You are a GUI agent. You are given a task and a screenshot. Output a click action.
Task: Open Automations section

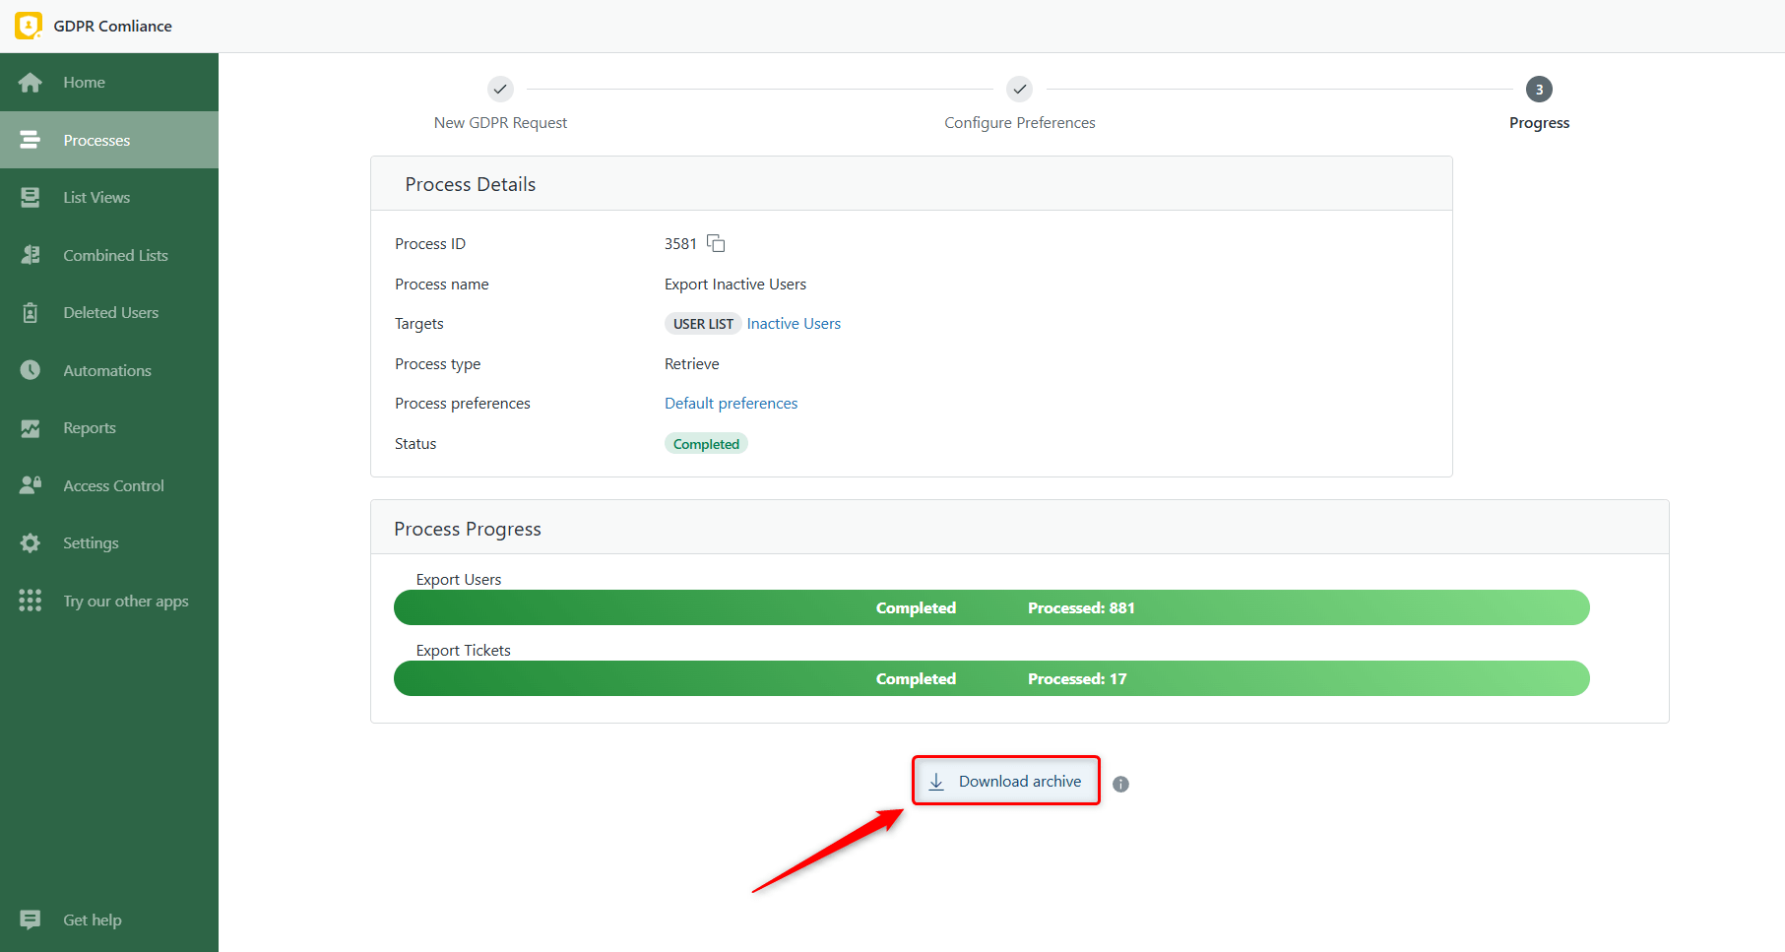coord(109,370)
